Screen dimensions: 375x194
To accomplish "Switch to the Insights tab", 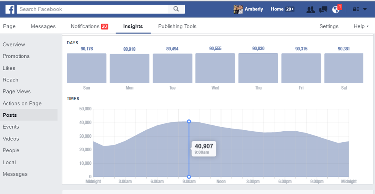I will pyautogui.click(x=133, y=26).
